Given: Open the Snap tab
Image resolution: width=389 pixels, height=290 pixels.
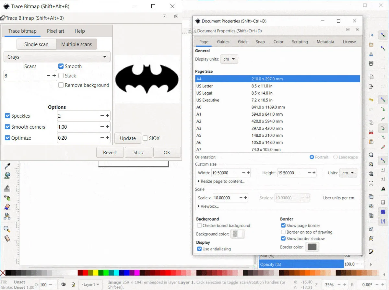Looking at the screenshot, I should coord(260,42).
